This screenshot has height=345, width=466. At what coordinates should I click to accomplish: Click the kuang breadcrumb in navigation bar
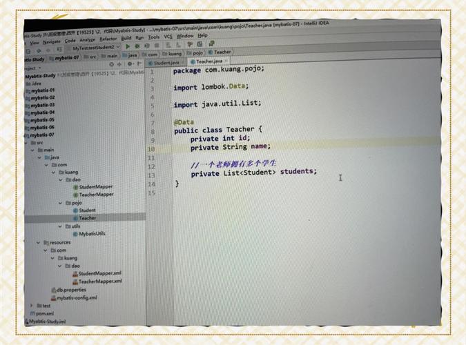[174, 53]
